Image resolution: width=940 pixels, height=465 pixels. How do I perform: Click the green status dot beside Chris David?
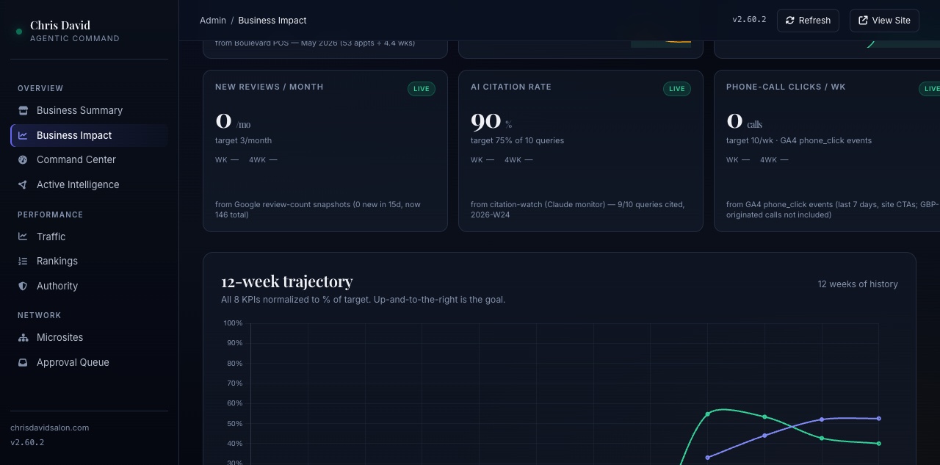point(19,32)
